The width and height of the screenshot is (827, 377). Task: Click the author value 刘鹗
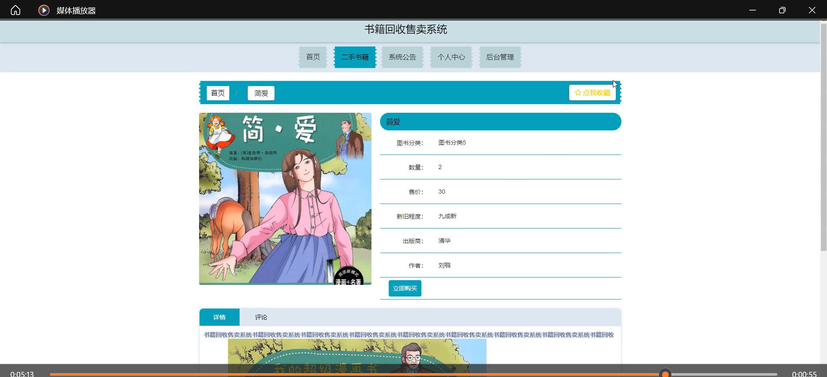(444, 265)
